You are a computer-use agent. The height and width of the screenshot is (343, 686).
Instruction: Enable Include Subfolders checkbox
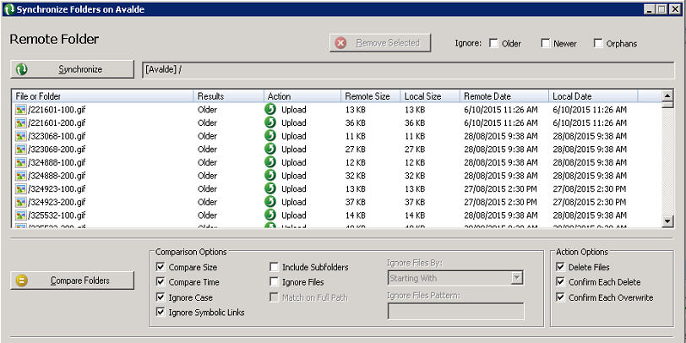pos(275,267)
